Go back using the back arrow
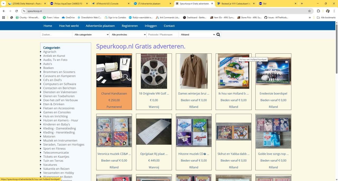Image resolution: width=338 pixels, height=181 pixels. tap(4, 11)
